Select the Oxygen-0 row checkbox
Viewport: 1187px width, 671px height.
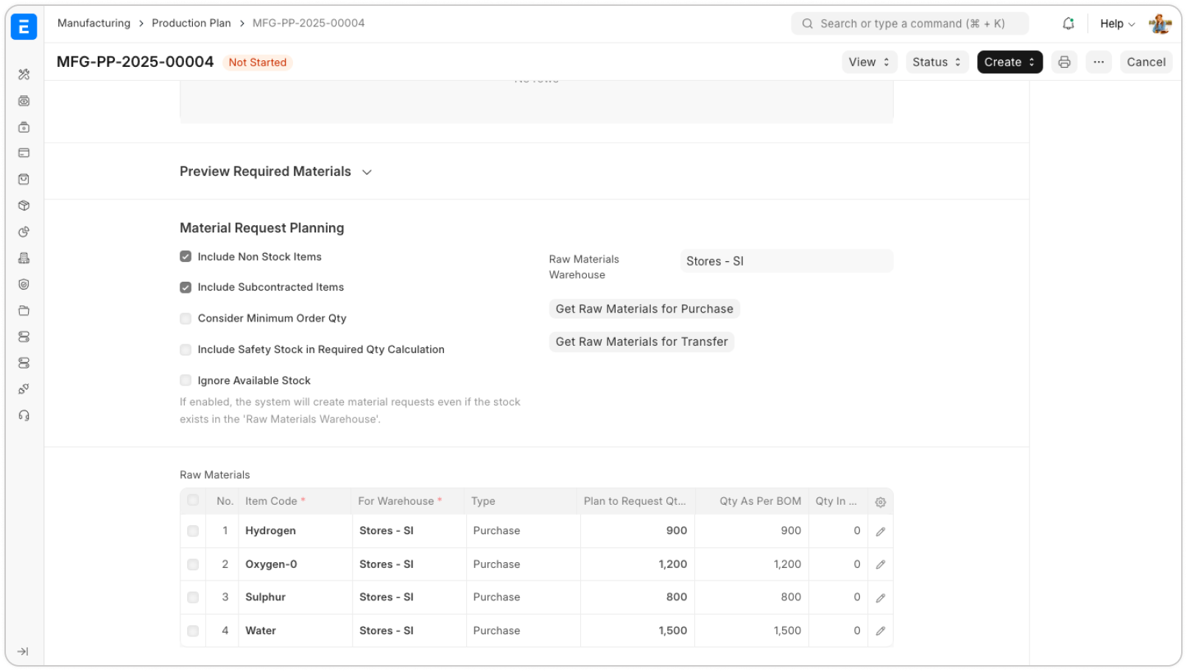click(x=193, y=565)
